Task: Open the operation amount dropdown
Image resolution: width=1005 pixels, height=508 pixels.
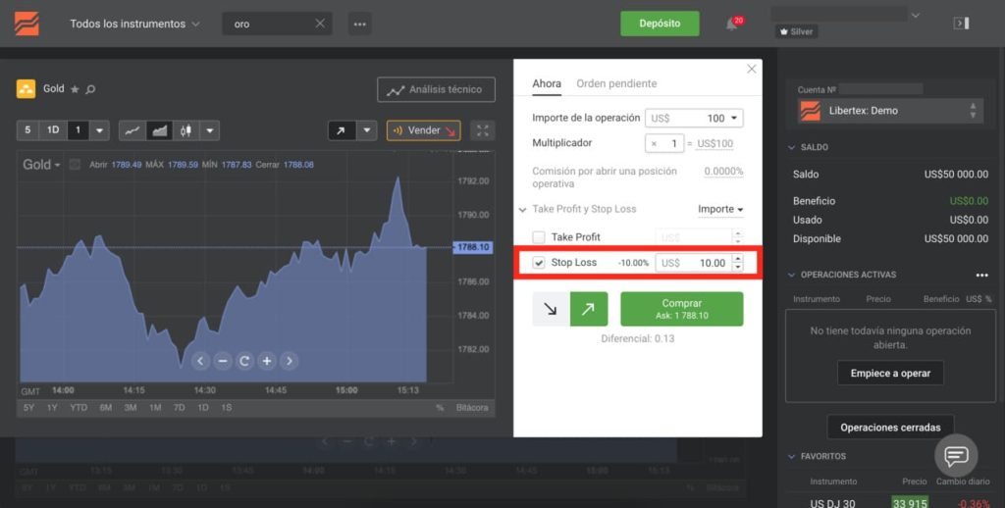Action: coord(734,118)
